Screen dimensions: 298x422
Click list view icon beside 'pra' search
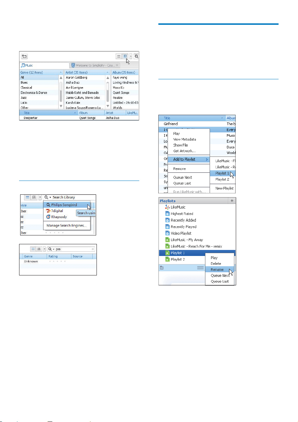pyautogui.click(x=33, y=249)
